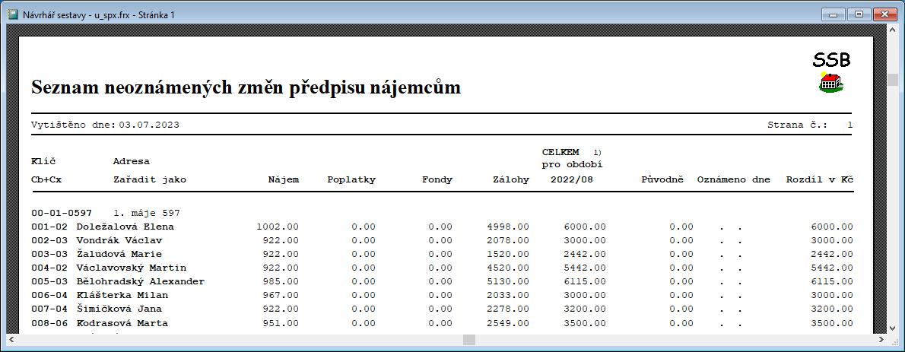Viewport: 905px width, 352px height.
Task: Click the horizontal scrollbar left arrow
Action: pos(12,340)
